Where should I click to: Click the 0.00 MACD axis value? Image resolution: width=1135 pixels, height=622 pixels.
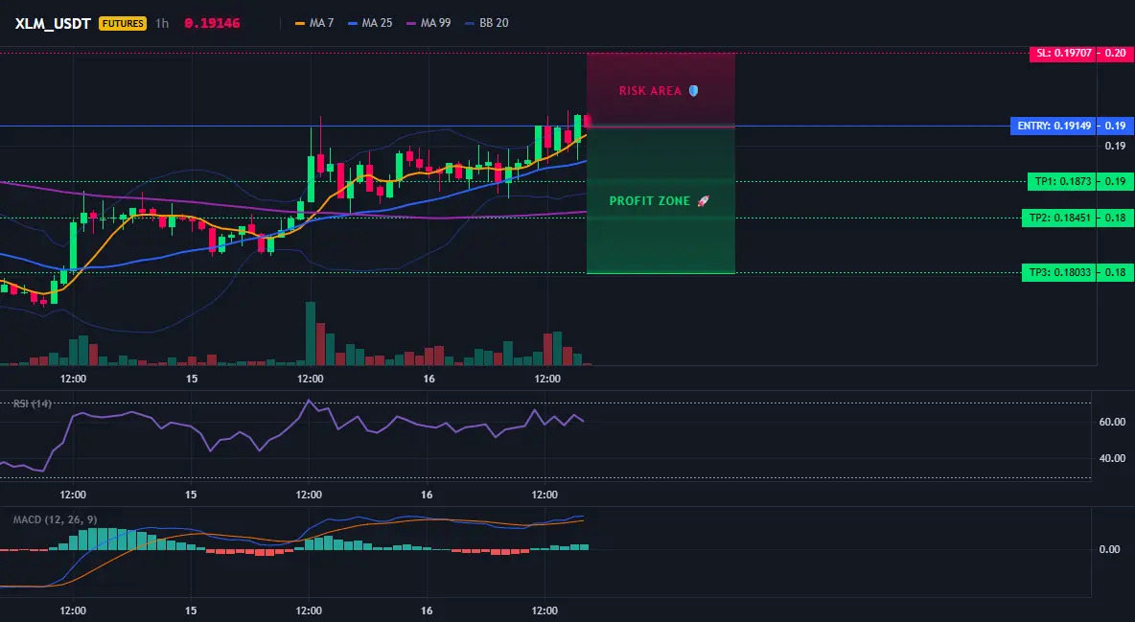click(x=1110, y=549)
